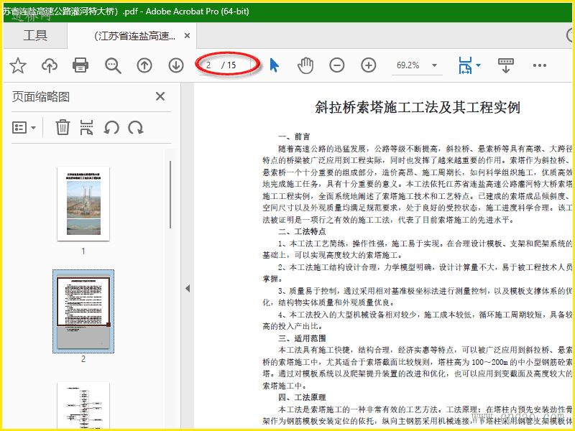575x431 pixels.
Task: Click the total page count 15
Action: pos(231,65)
